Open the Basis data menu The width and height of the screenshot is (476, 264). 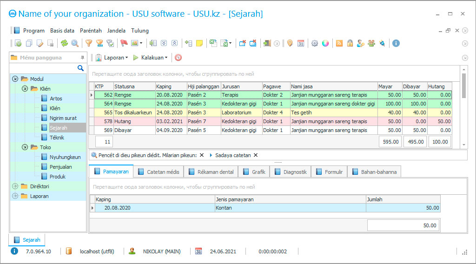pos(62,31)
